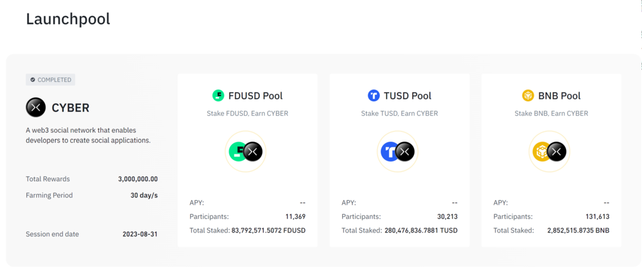Click the CYBER project name
This screenshot has width=642, height=278.
coord(71,108)
